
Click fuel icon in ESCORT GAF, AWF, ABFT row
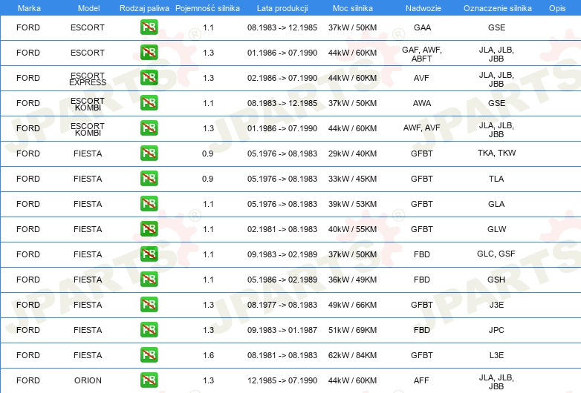(149, 53)
